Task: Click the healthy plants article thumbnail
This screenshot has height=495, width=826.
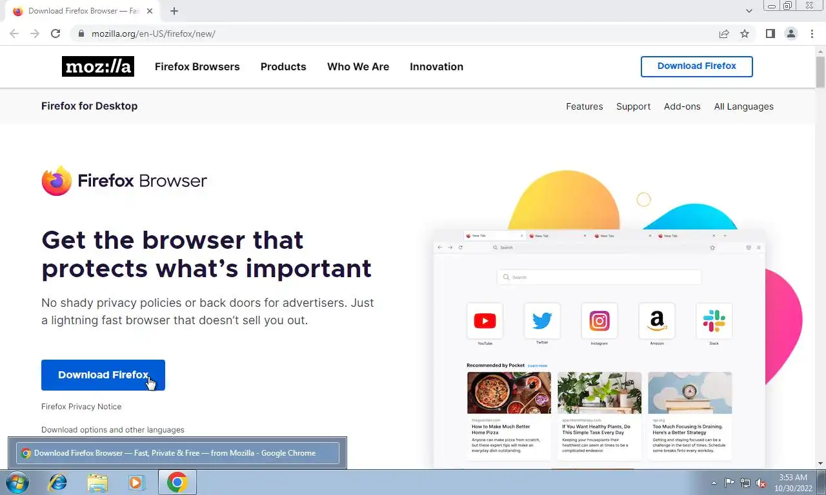Action: tap(599, 393)
